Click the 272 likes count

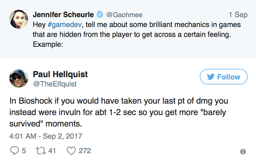(x=85, y=151)
